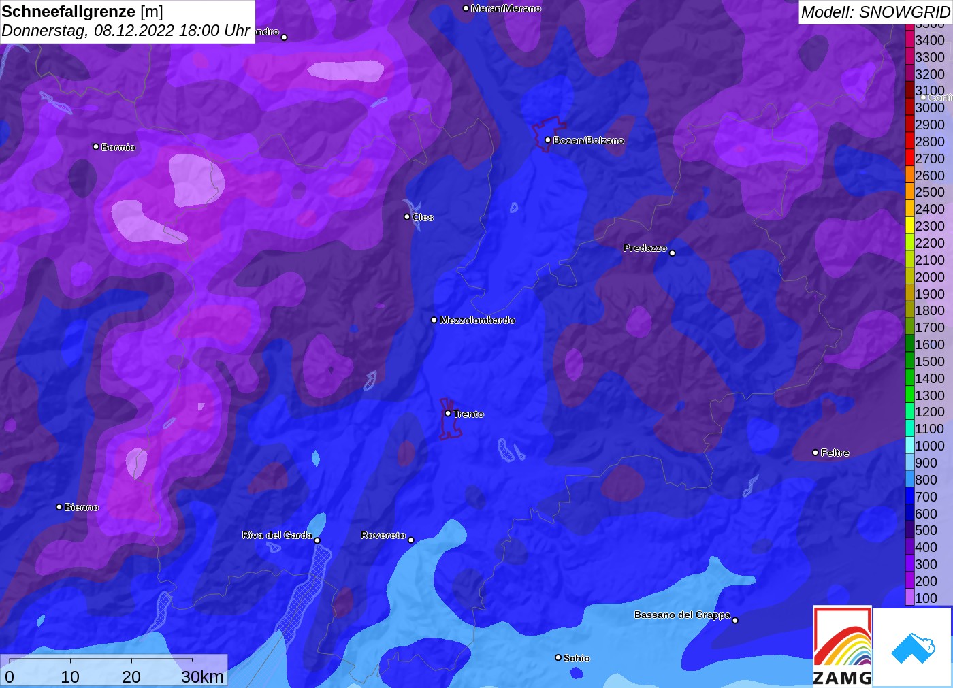The width and height of the screenshot is (953, 688).
Task: Click the 500 legend value
Action: pyautogui.click(x=926, y=530)
